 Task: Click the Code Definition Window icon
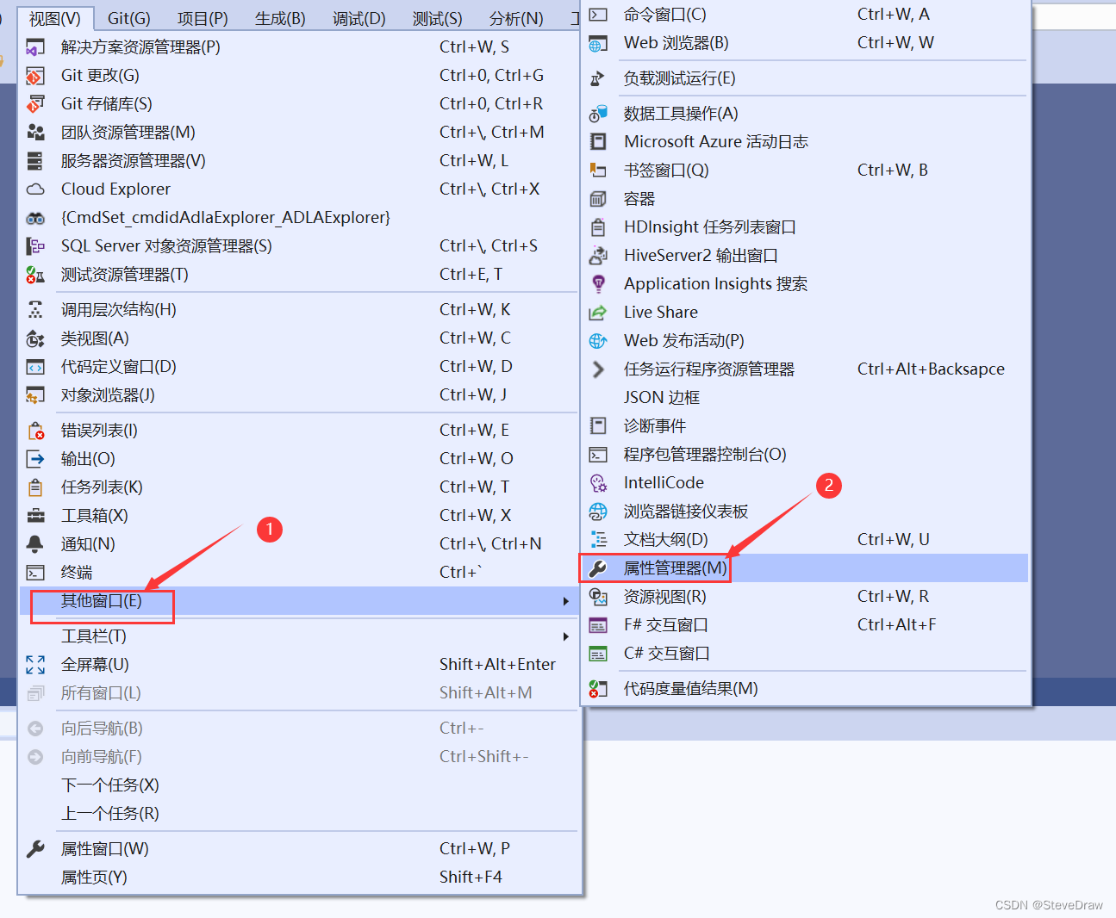35,367
